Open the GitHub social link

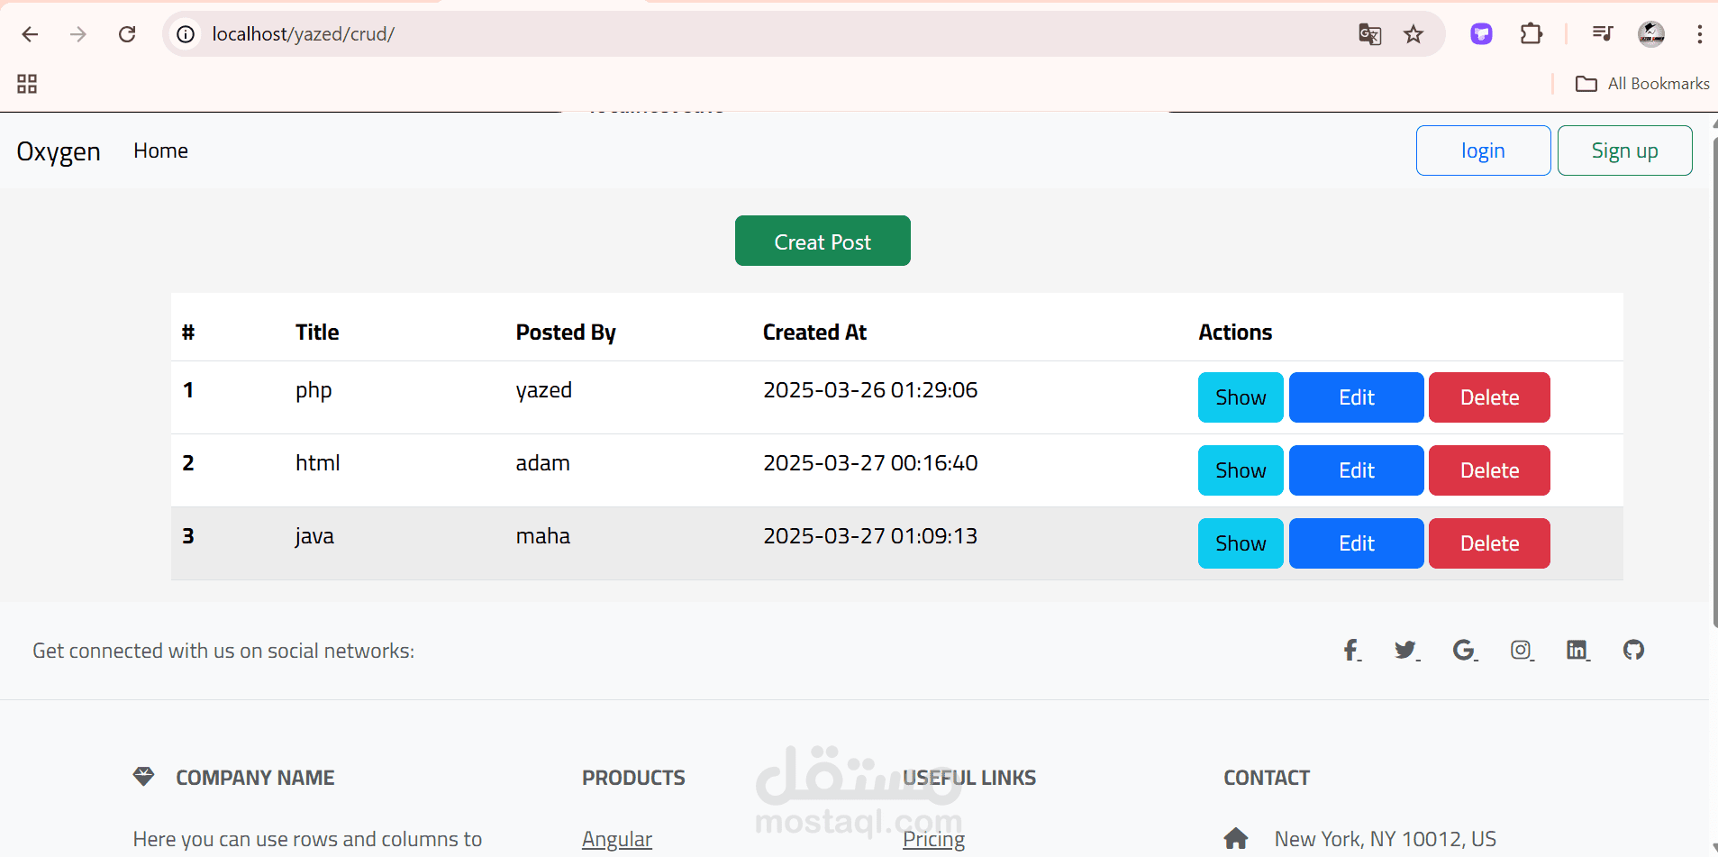1633,650
